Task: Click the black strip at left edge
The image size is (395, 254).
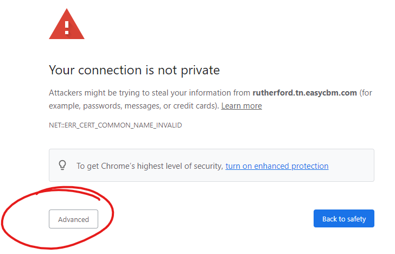Action: coord(14,127)
